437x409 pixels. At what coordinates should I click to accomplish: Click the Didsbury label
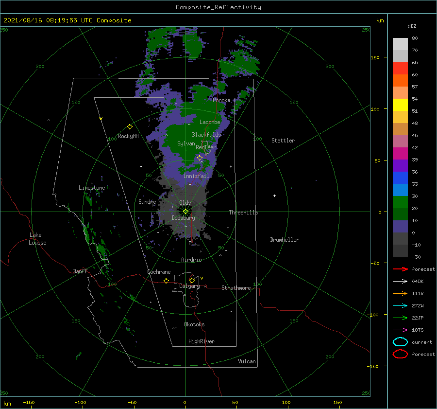[x=183, y=218]
